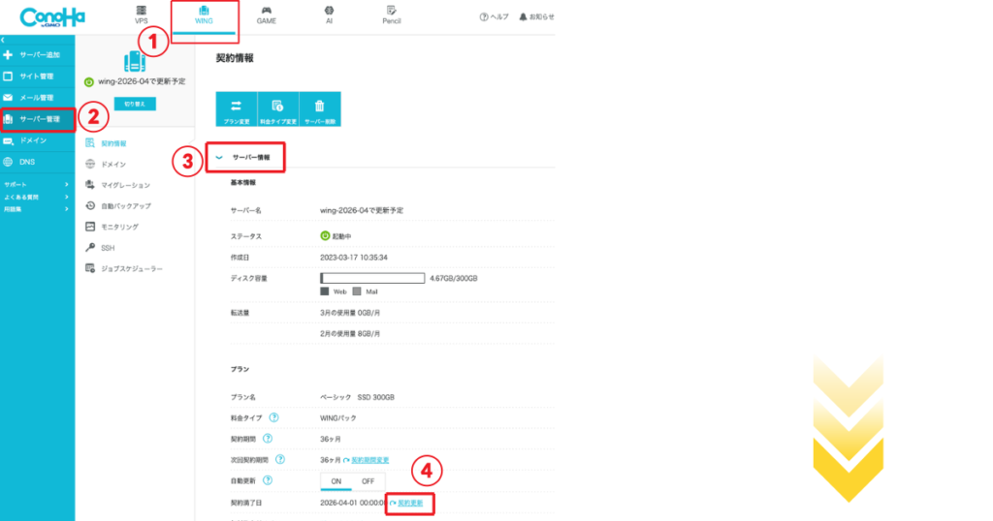Click the Mail legend color square
This screenshot has height=521, width=993.
[x=357, y=291]
